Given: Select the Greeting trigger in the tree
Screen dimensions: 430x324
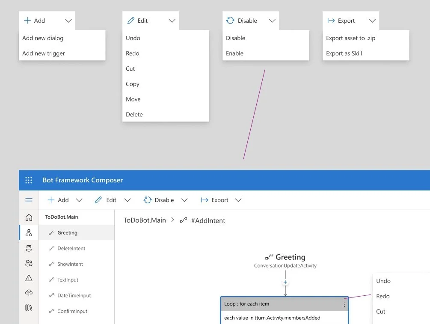Looking at the screenshot, I should point(76,233).
